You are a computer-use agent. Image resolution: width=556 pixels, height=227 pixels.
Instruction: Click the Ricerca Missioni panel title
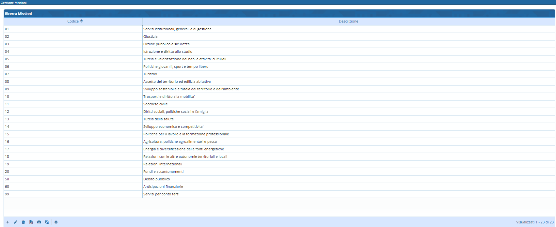(x=18, y=14)
